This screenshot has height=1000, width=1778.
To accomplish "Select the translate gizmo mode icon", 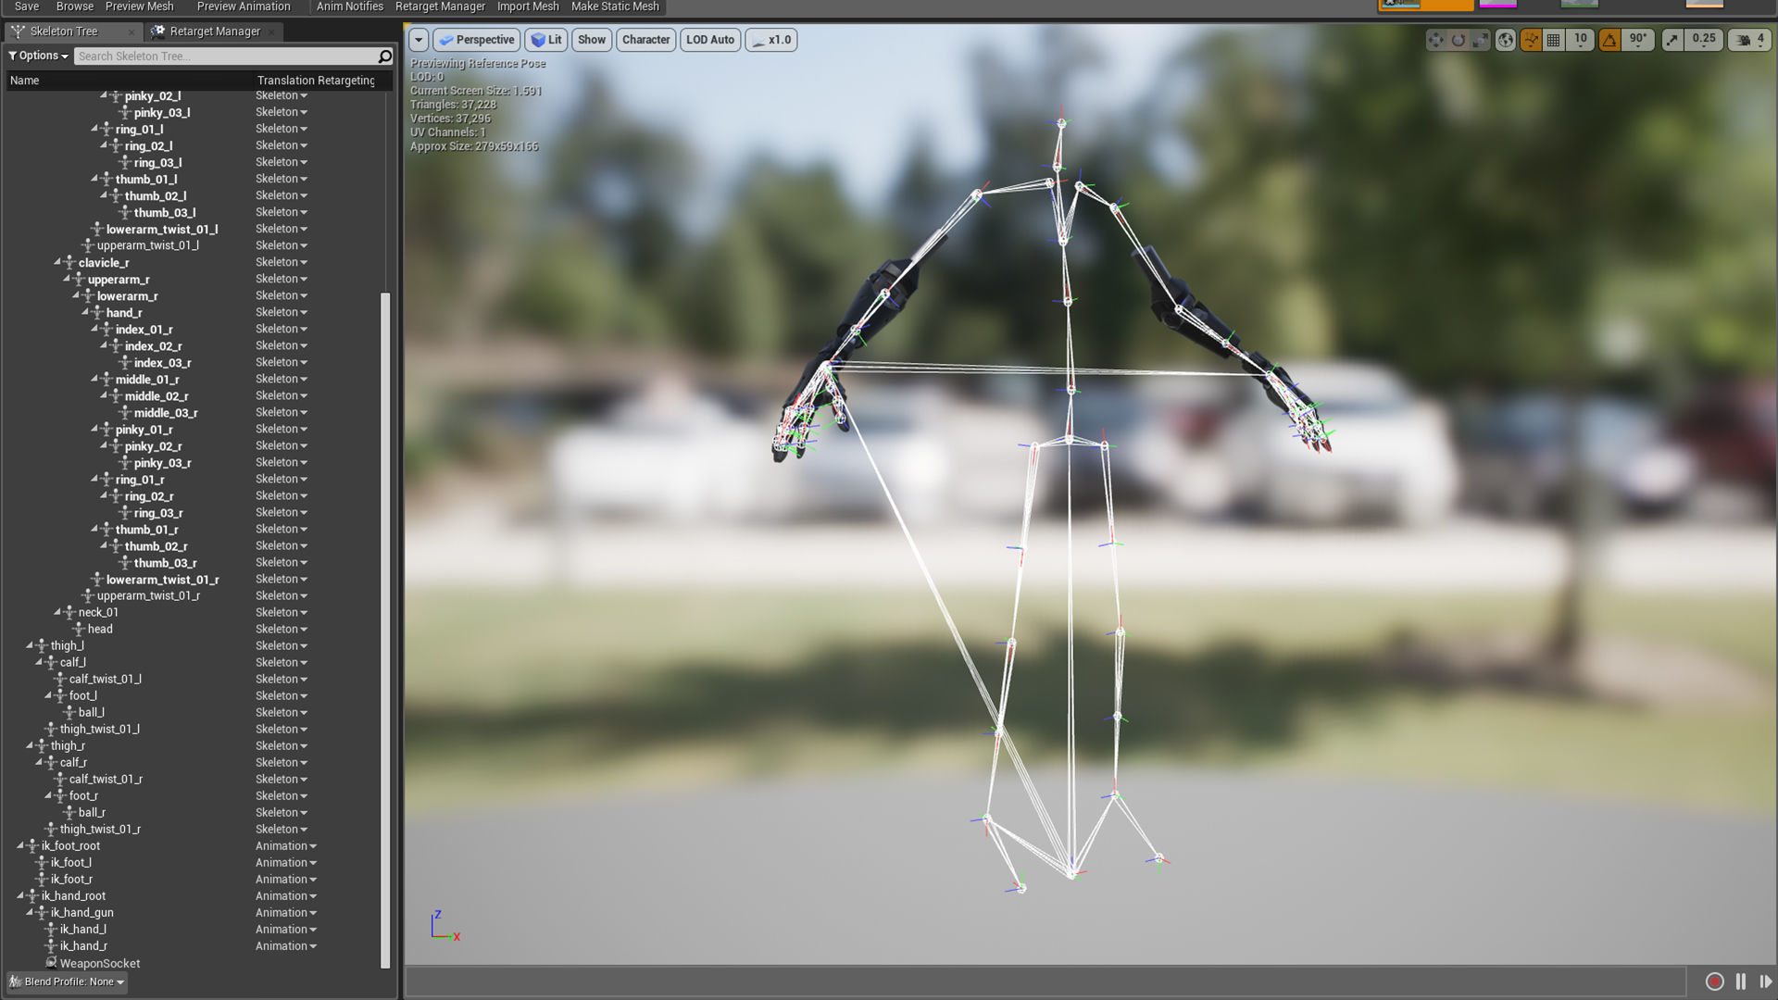I will [x=1435, y=40].
